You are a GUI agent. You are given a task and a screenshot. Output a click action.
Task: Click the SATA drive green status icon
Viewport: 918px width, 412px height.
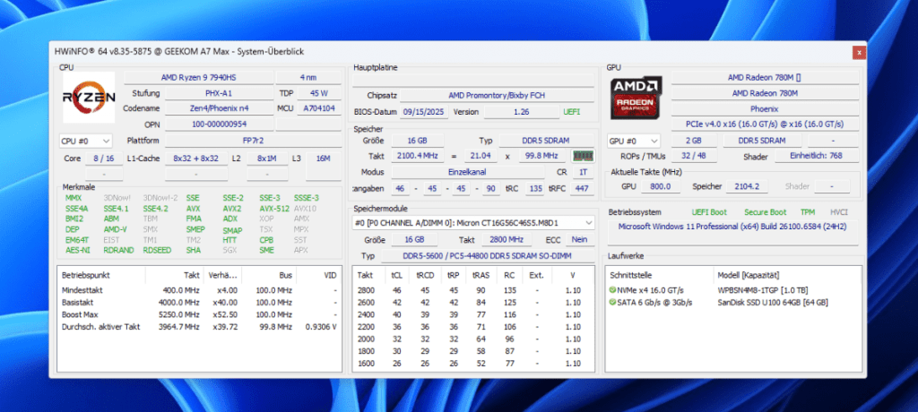click(613, 303)
